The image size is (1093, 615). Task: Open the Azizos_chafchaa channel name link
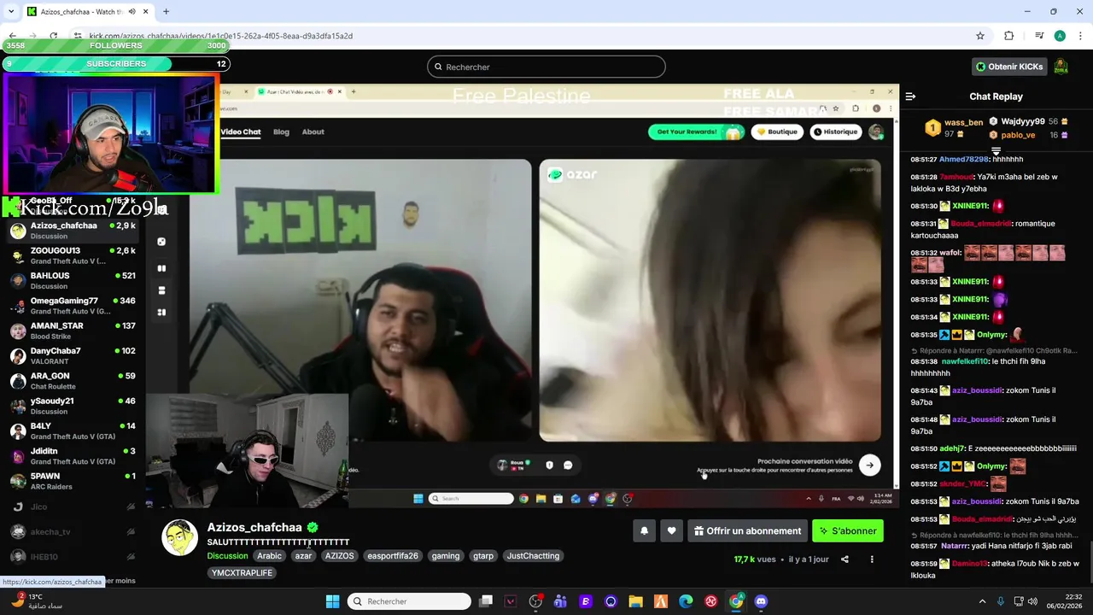click(x=254, y=527)
